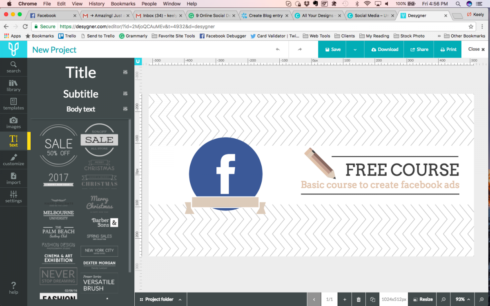Open the Favorite Site Tools bookmark folder
490x306 pixels.
coord(174,36)
